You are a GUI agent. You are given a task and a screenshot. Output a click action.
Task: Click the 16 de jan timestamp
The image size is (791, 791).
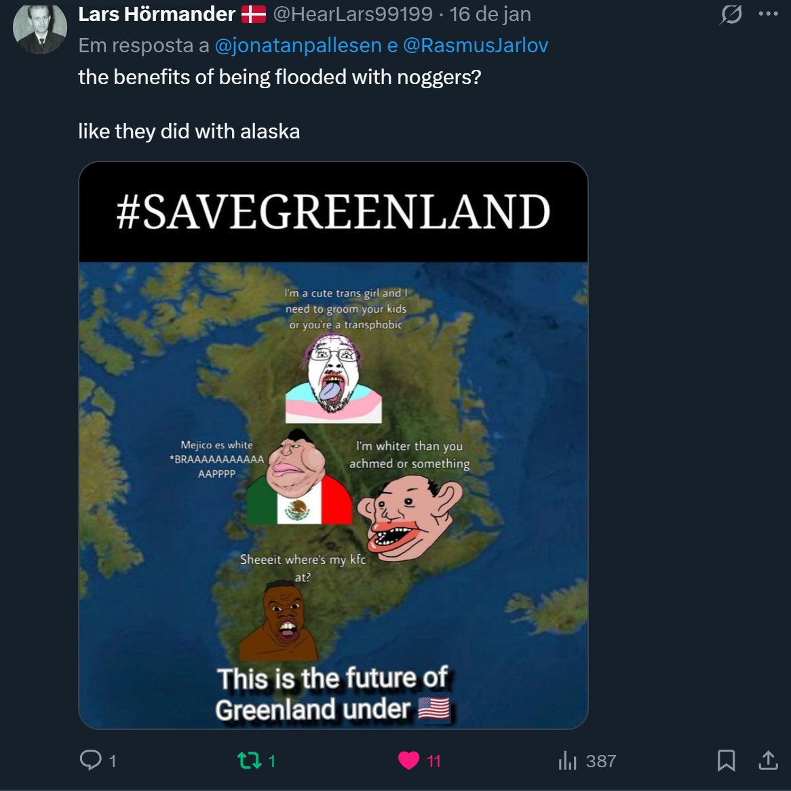click(x=490, y=14)
